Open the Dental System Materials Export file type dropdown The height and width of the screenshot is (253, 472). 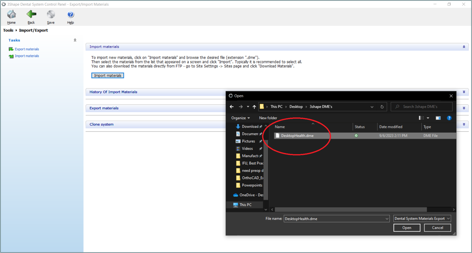tap(422, 219)
